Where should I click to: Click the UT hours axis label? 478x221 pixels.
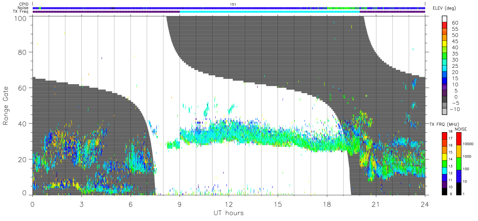click(228, 213)
